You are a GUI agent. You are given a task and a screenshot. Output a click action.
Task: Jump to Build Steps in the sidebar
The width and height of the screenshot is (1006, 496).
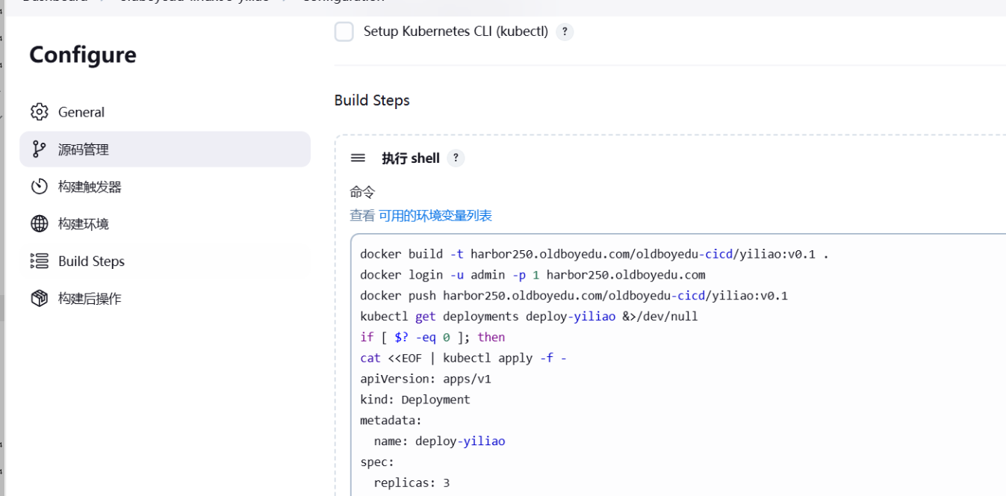[x=91, y=261]
